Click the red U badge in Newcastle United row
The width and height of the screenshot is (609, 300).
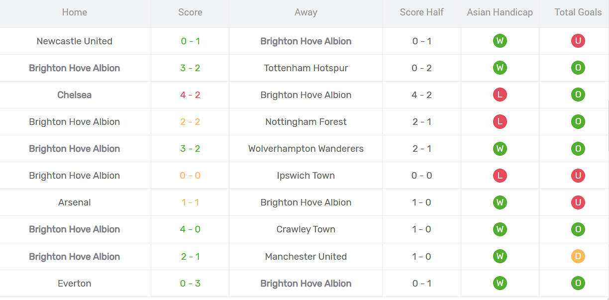point(578,41)
